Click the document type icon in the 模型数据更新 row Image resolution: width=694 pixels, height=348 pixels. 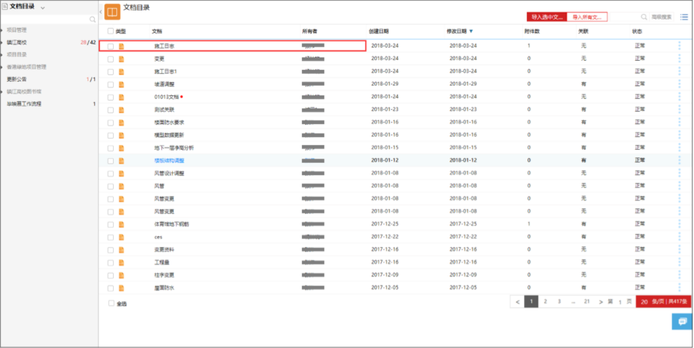pyautogui.click(x=122, y=135)
